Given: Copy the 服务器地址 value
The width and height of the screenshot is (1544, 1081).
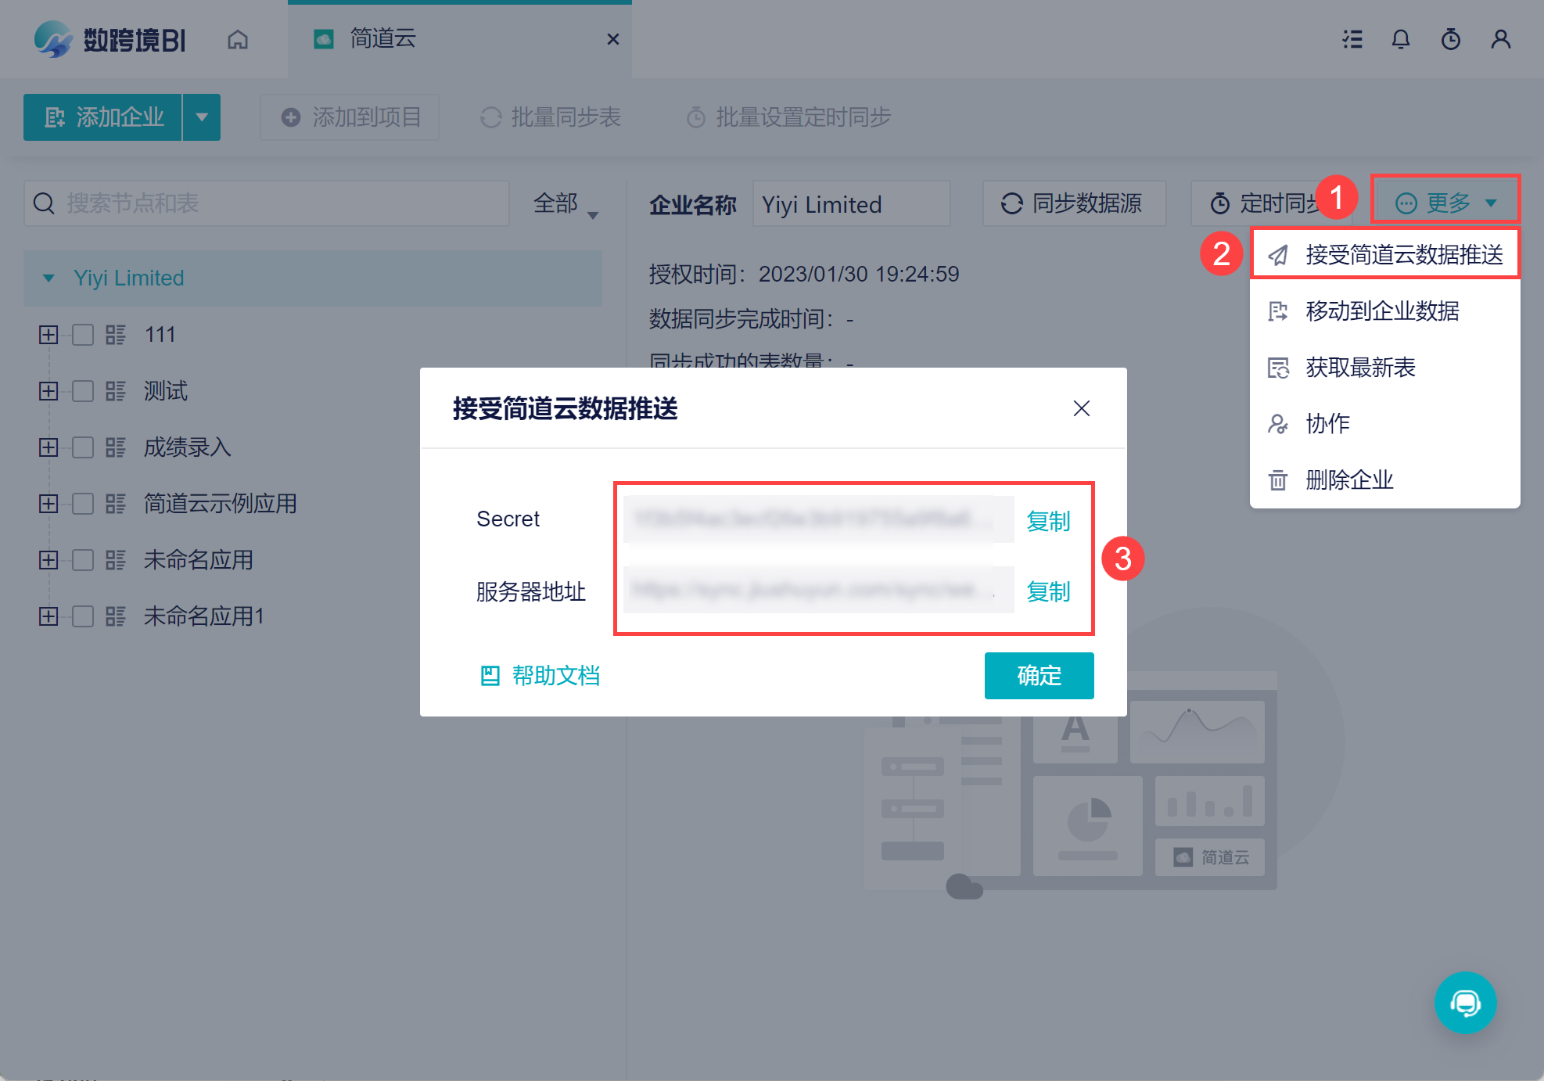Looking at the screenshot, I should (x=1048, y=591).
